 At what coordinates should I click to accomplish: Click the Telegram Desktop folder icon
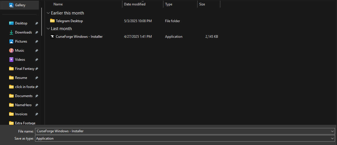[52, 21]
